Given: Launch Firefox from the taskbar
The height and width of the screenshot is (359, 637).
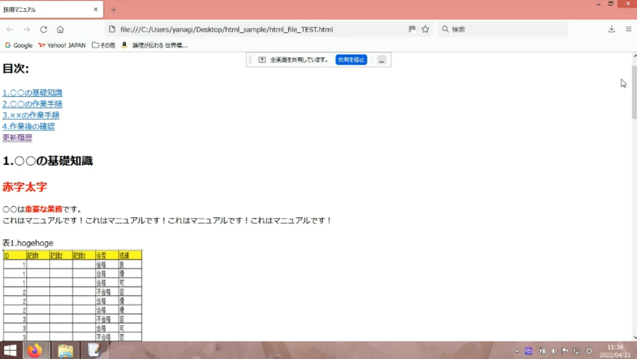Looking at the screenshot, I should point(35,351).
